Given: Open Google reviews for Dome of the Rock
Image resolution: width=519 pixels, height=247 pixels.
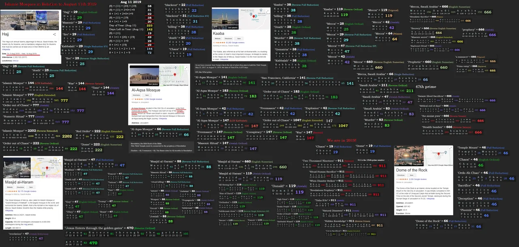Looking at the screenshot, I should tap(418, 179).
